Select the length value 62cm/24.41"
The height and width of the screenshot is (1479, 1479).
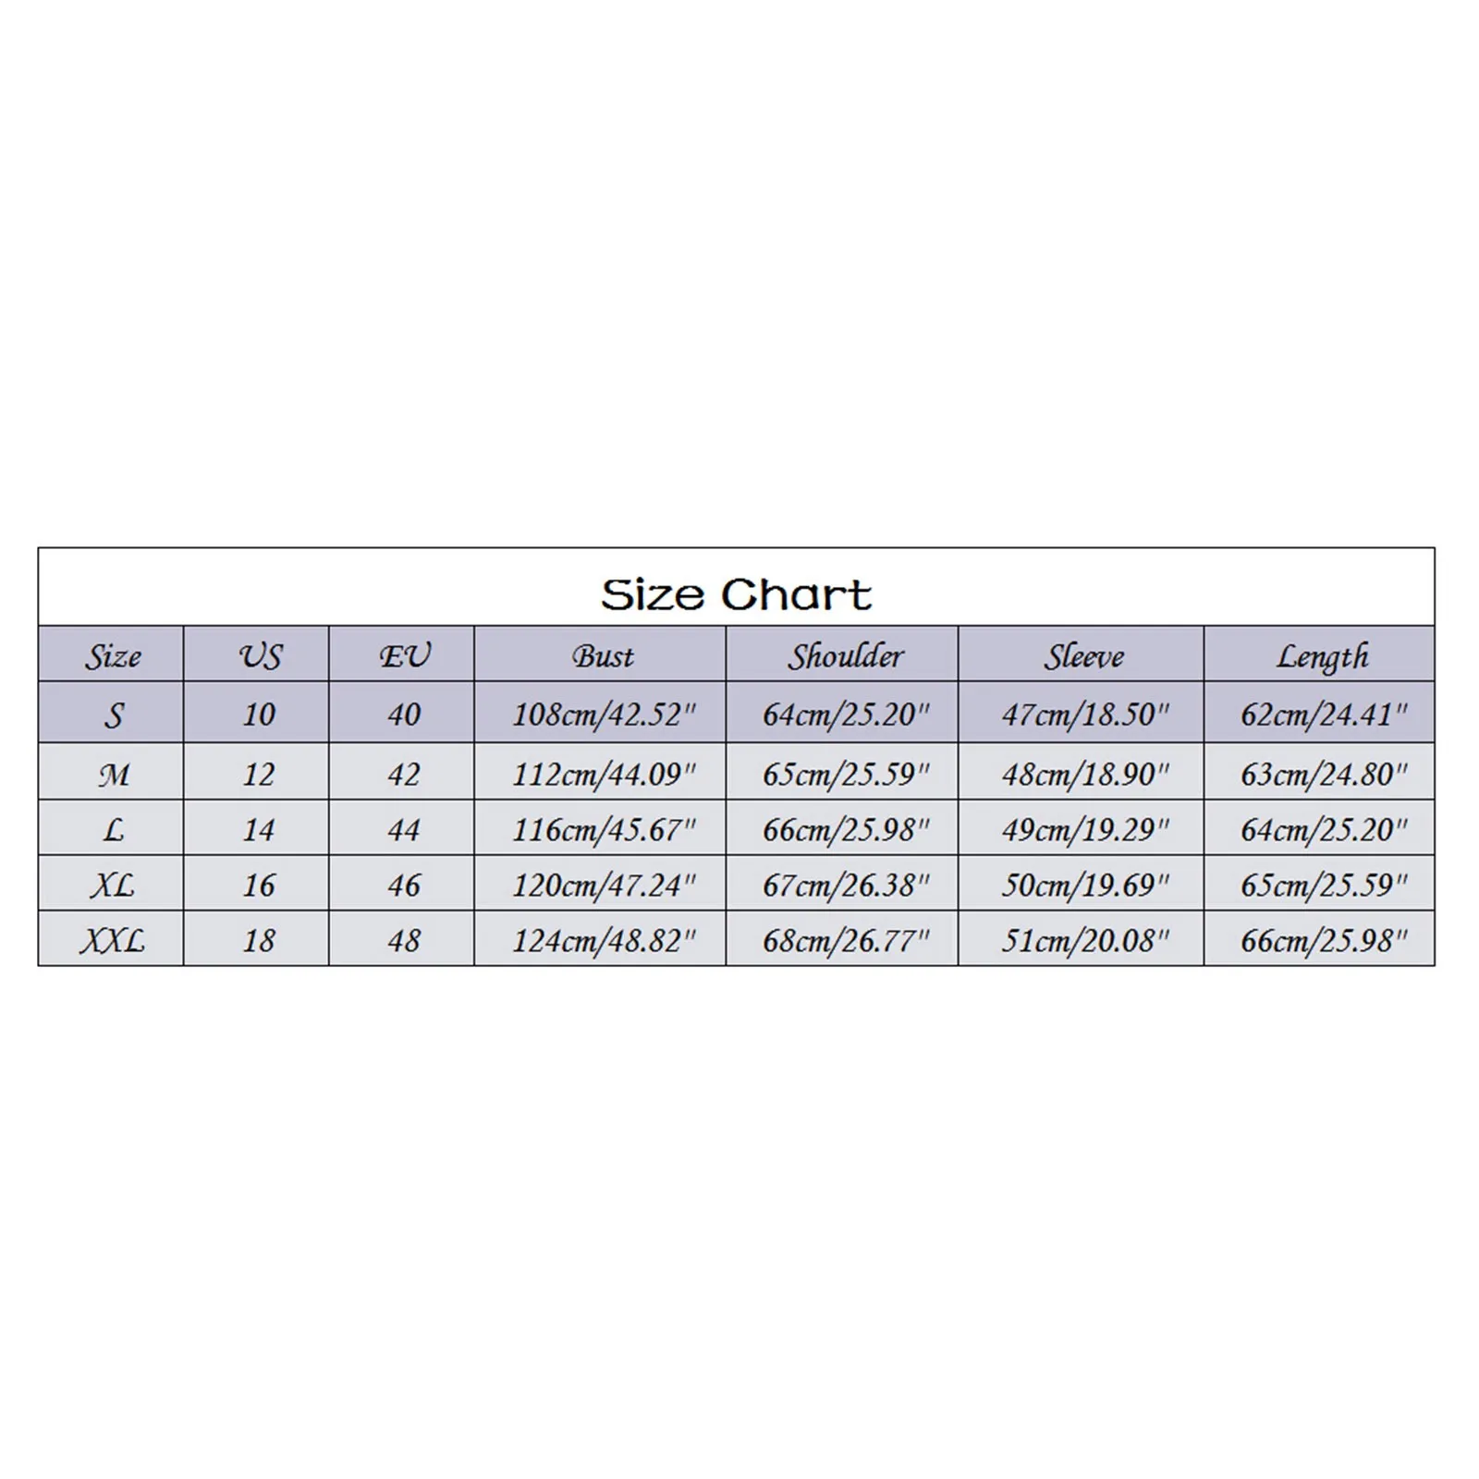coord(1323,715)
